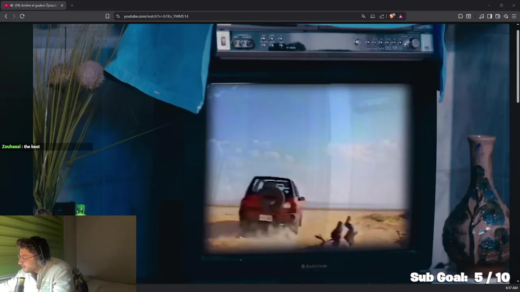Go back to the previous page

pos(6,16)
